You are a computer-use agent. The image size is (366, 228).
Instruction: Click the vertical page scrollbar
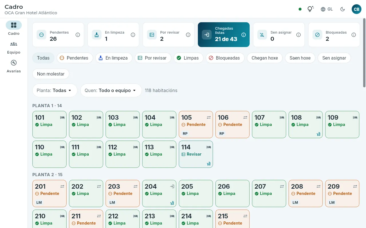tap(364, 53)
